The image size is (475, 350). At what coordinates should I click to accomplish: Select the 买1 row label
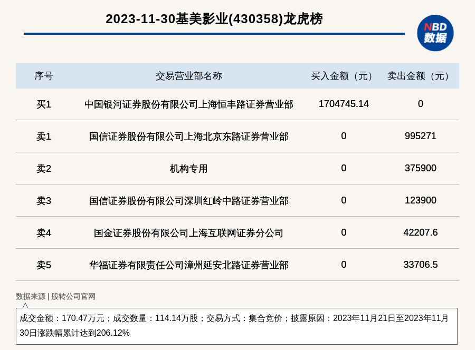[x=44, y=104]
